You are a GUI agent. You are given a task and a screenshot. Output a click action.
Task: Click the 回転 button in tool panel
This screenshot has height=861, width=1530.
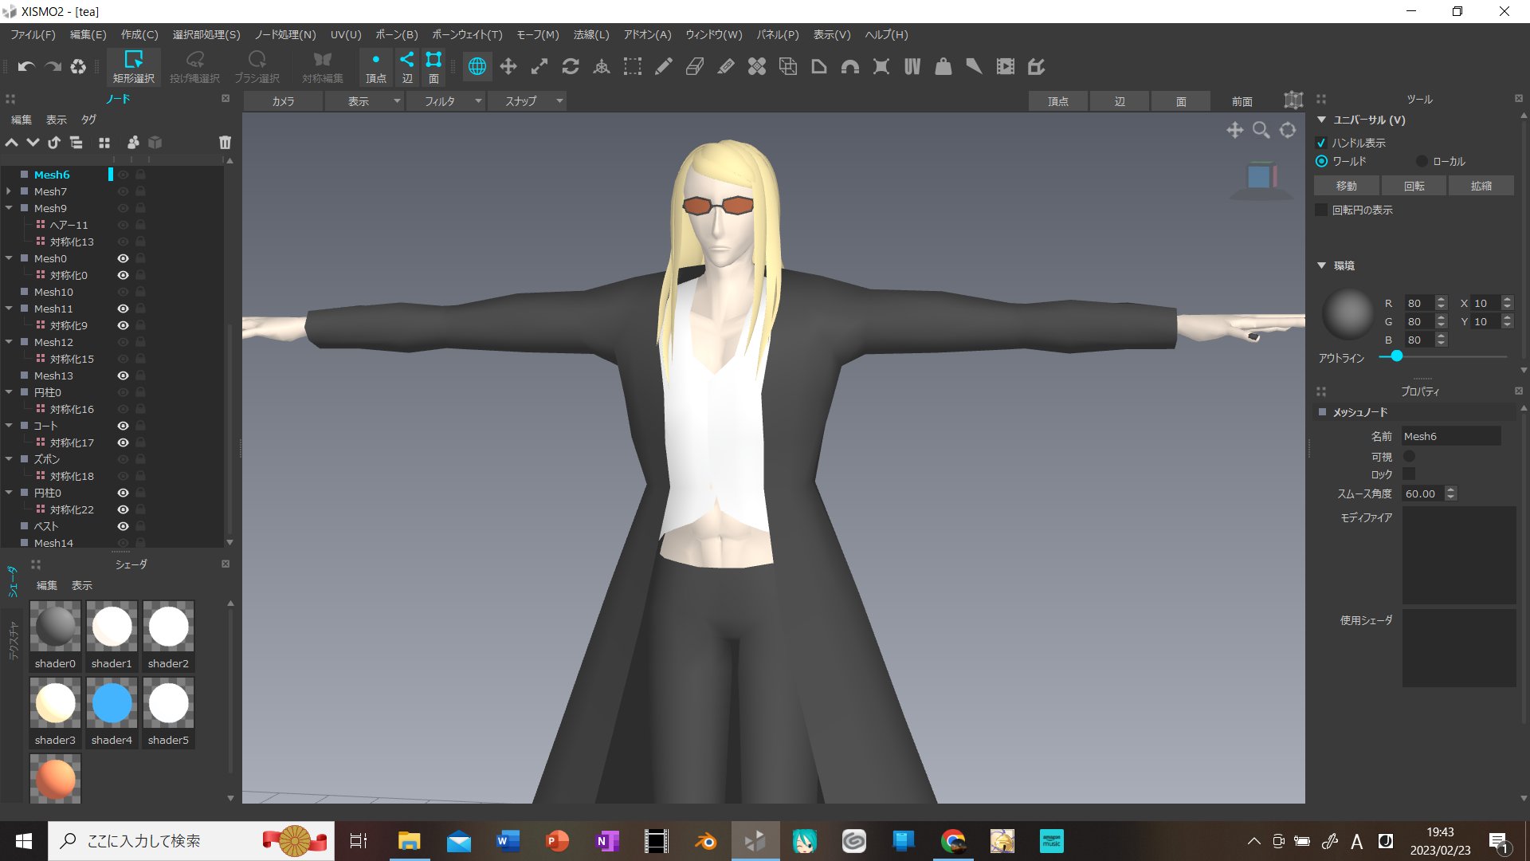[1414, 186]
